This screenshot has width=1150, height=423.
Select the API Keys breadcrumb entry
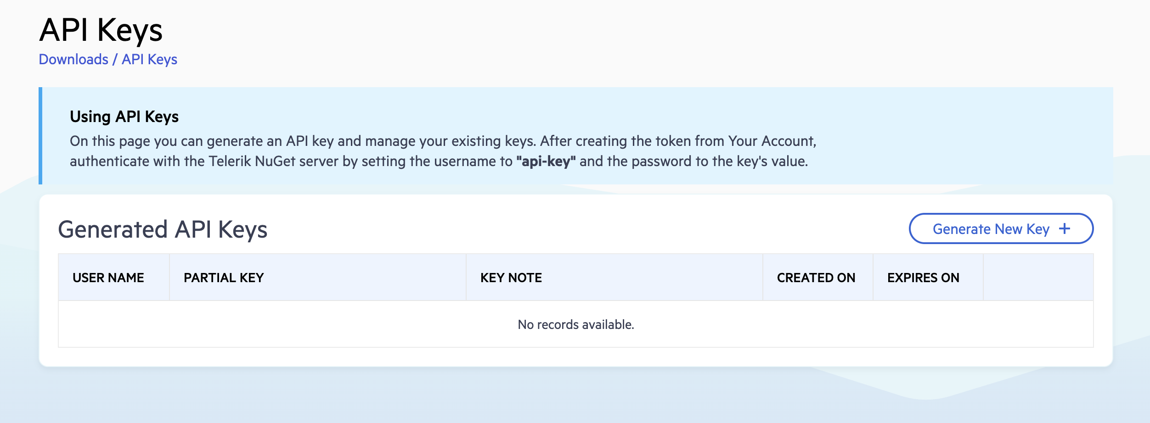149,59
